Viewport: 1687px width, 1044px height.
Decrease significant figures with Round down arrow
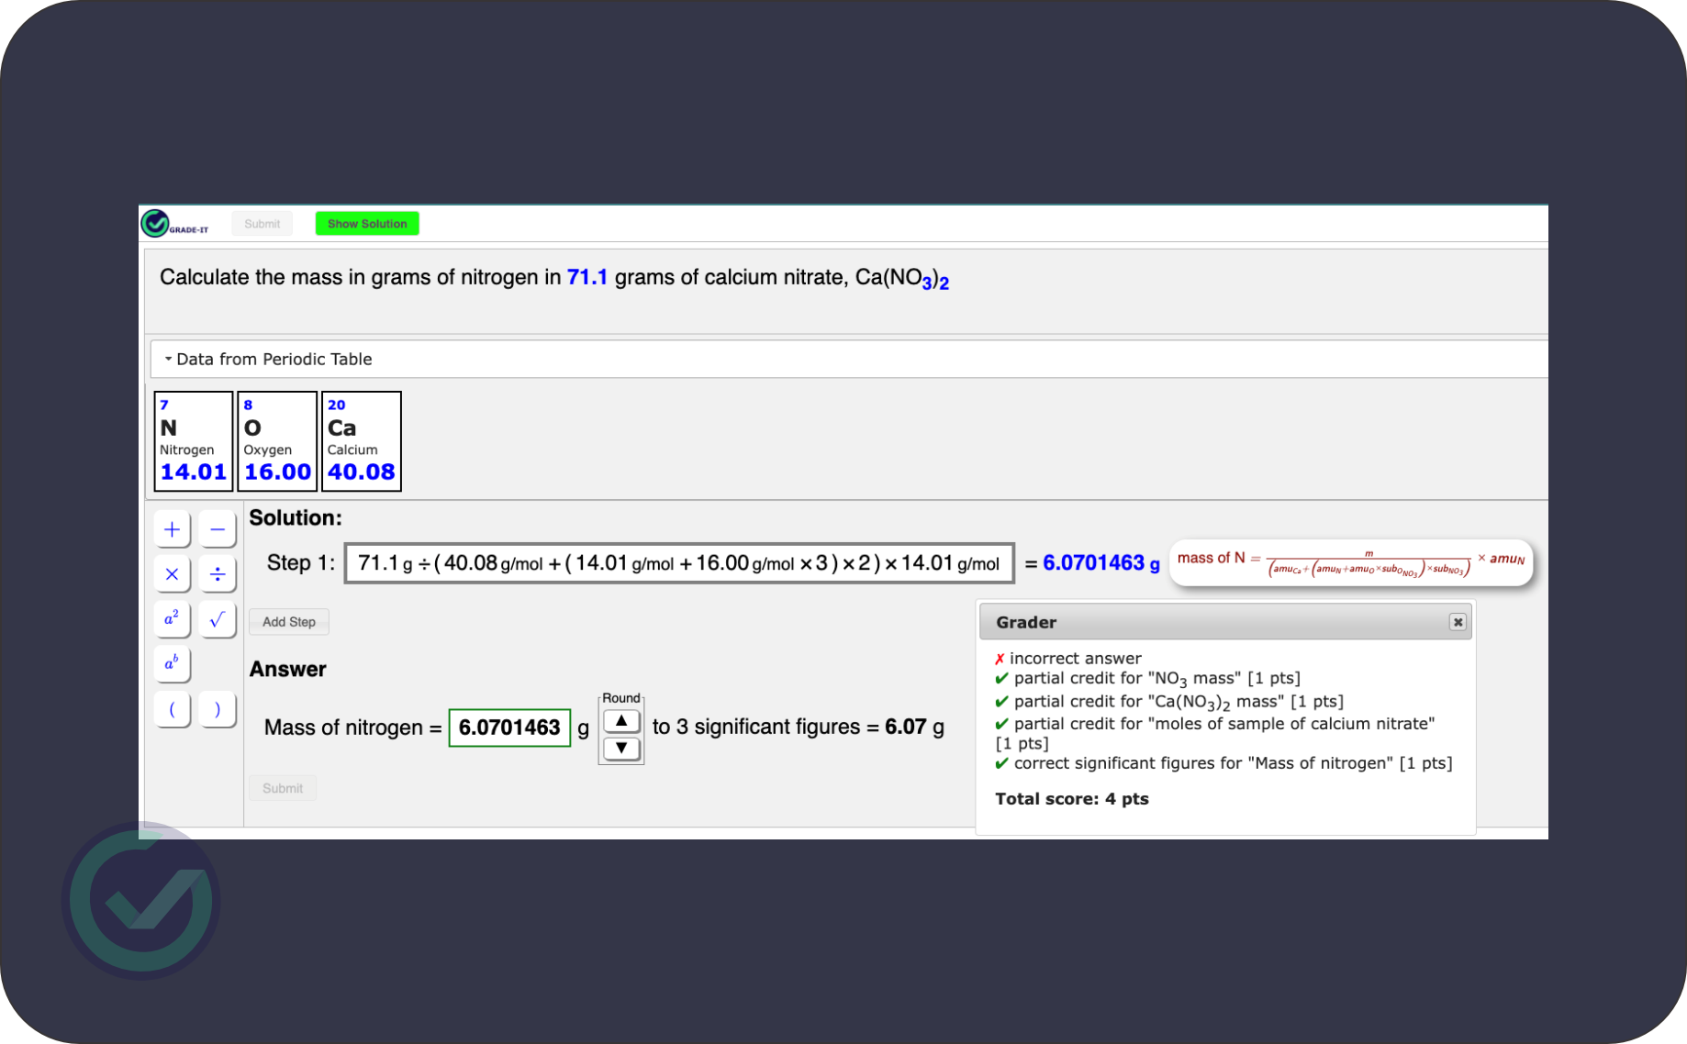click(x=621, y=748)
